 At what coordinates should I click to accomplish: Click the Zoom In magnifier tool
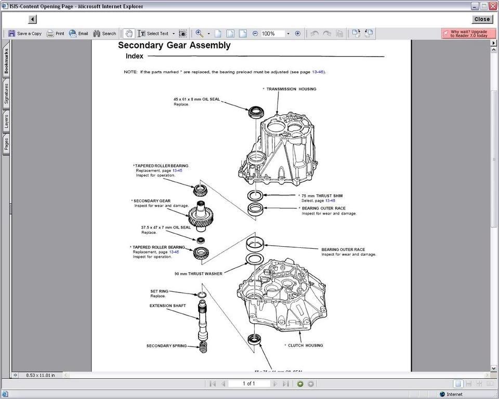point(200,33)
